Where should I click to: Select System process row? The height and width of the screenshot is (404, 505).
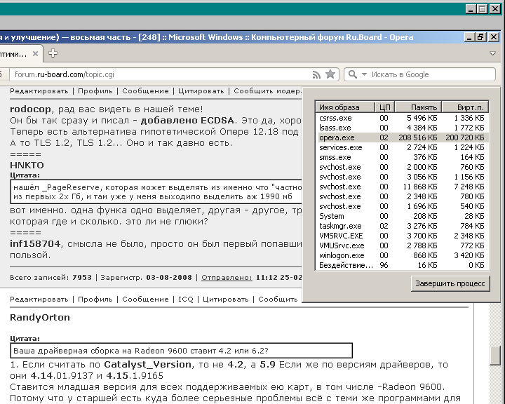point(402,216)
